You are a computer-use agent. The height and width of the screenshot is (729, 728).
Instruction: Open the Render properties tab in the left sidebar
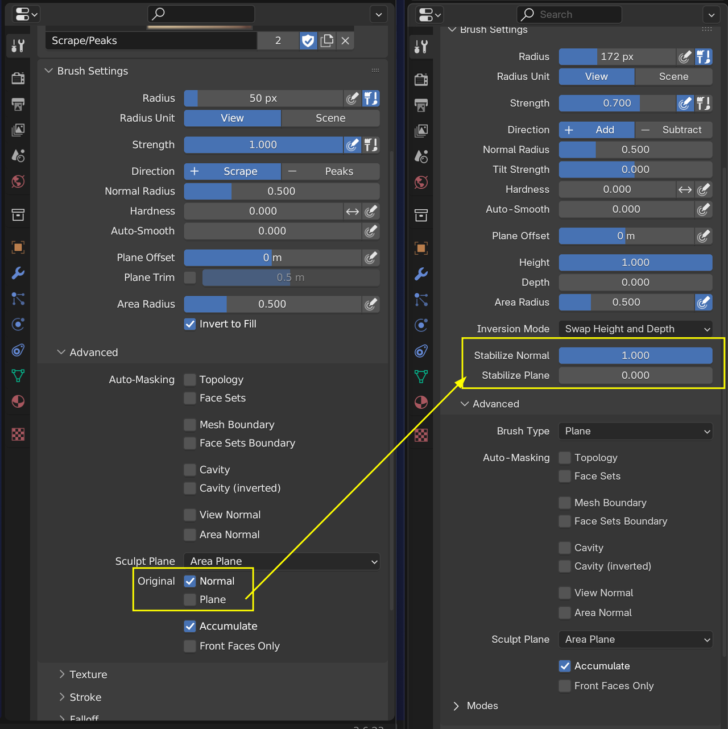[x=18, y=78]
